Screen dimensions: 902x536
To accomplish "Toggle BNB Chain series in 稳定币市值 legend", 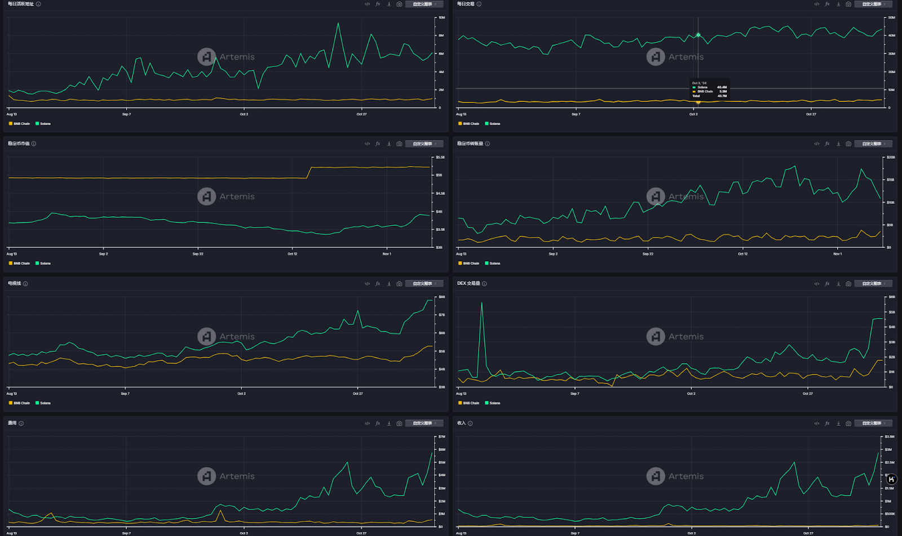I will tap(19, 263).
